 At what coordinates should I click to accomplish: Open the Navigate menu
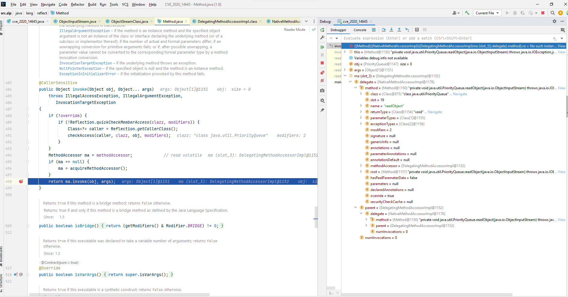point(48,4)
